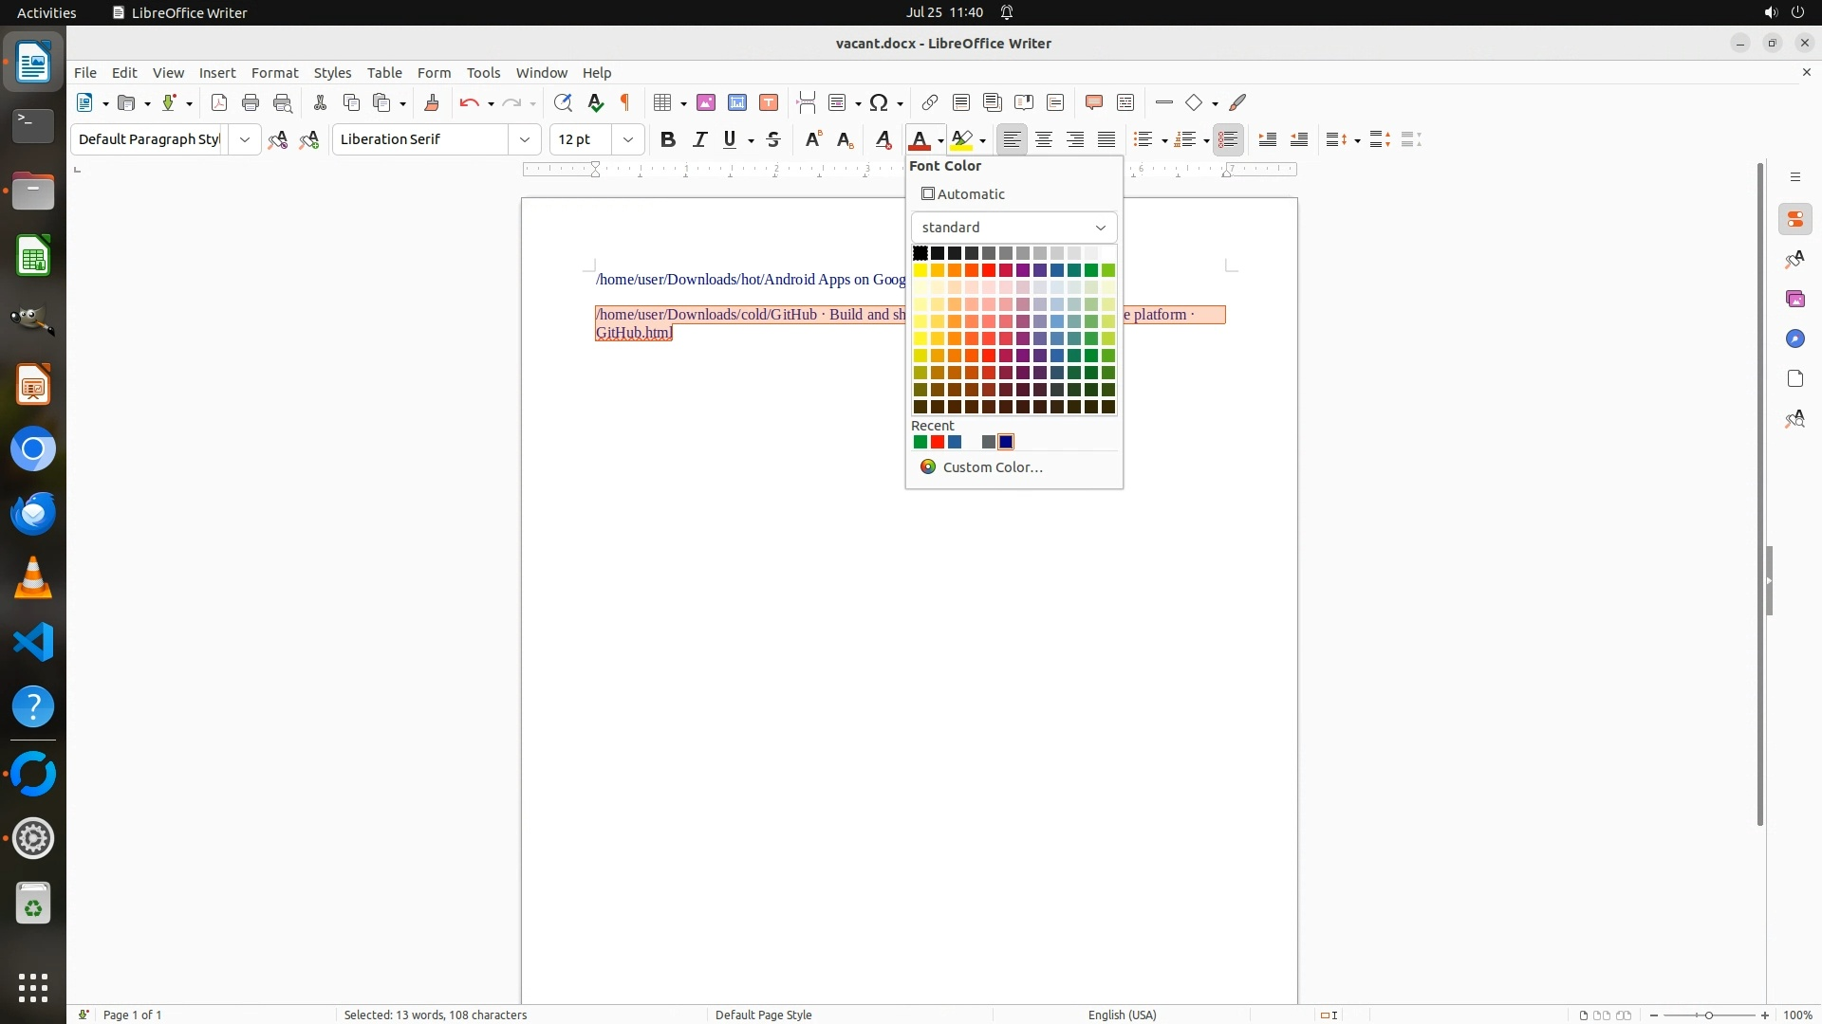This screenshot has width=1822, height=1024.
Task: Open Find and Replace tool
Action: (x=563, y=102)
